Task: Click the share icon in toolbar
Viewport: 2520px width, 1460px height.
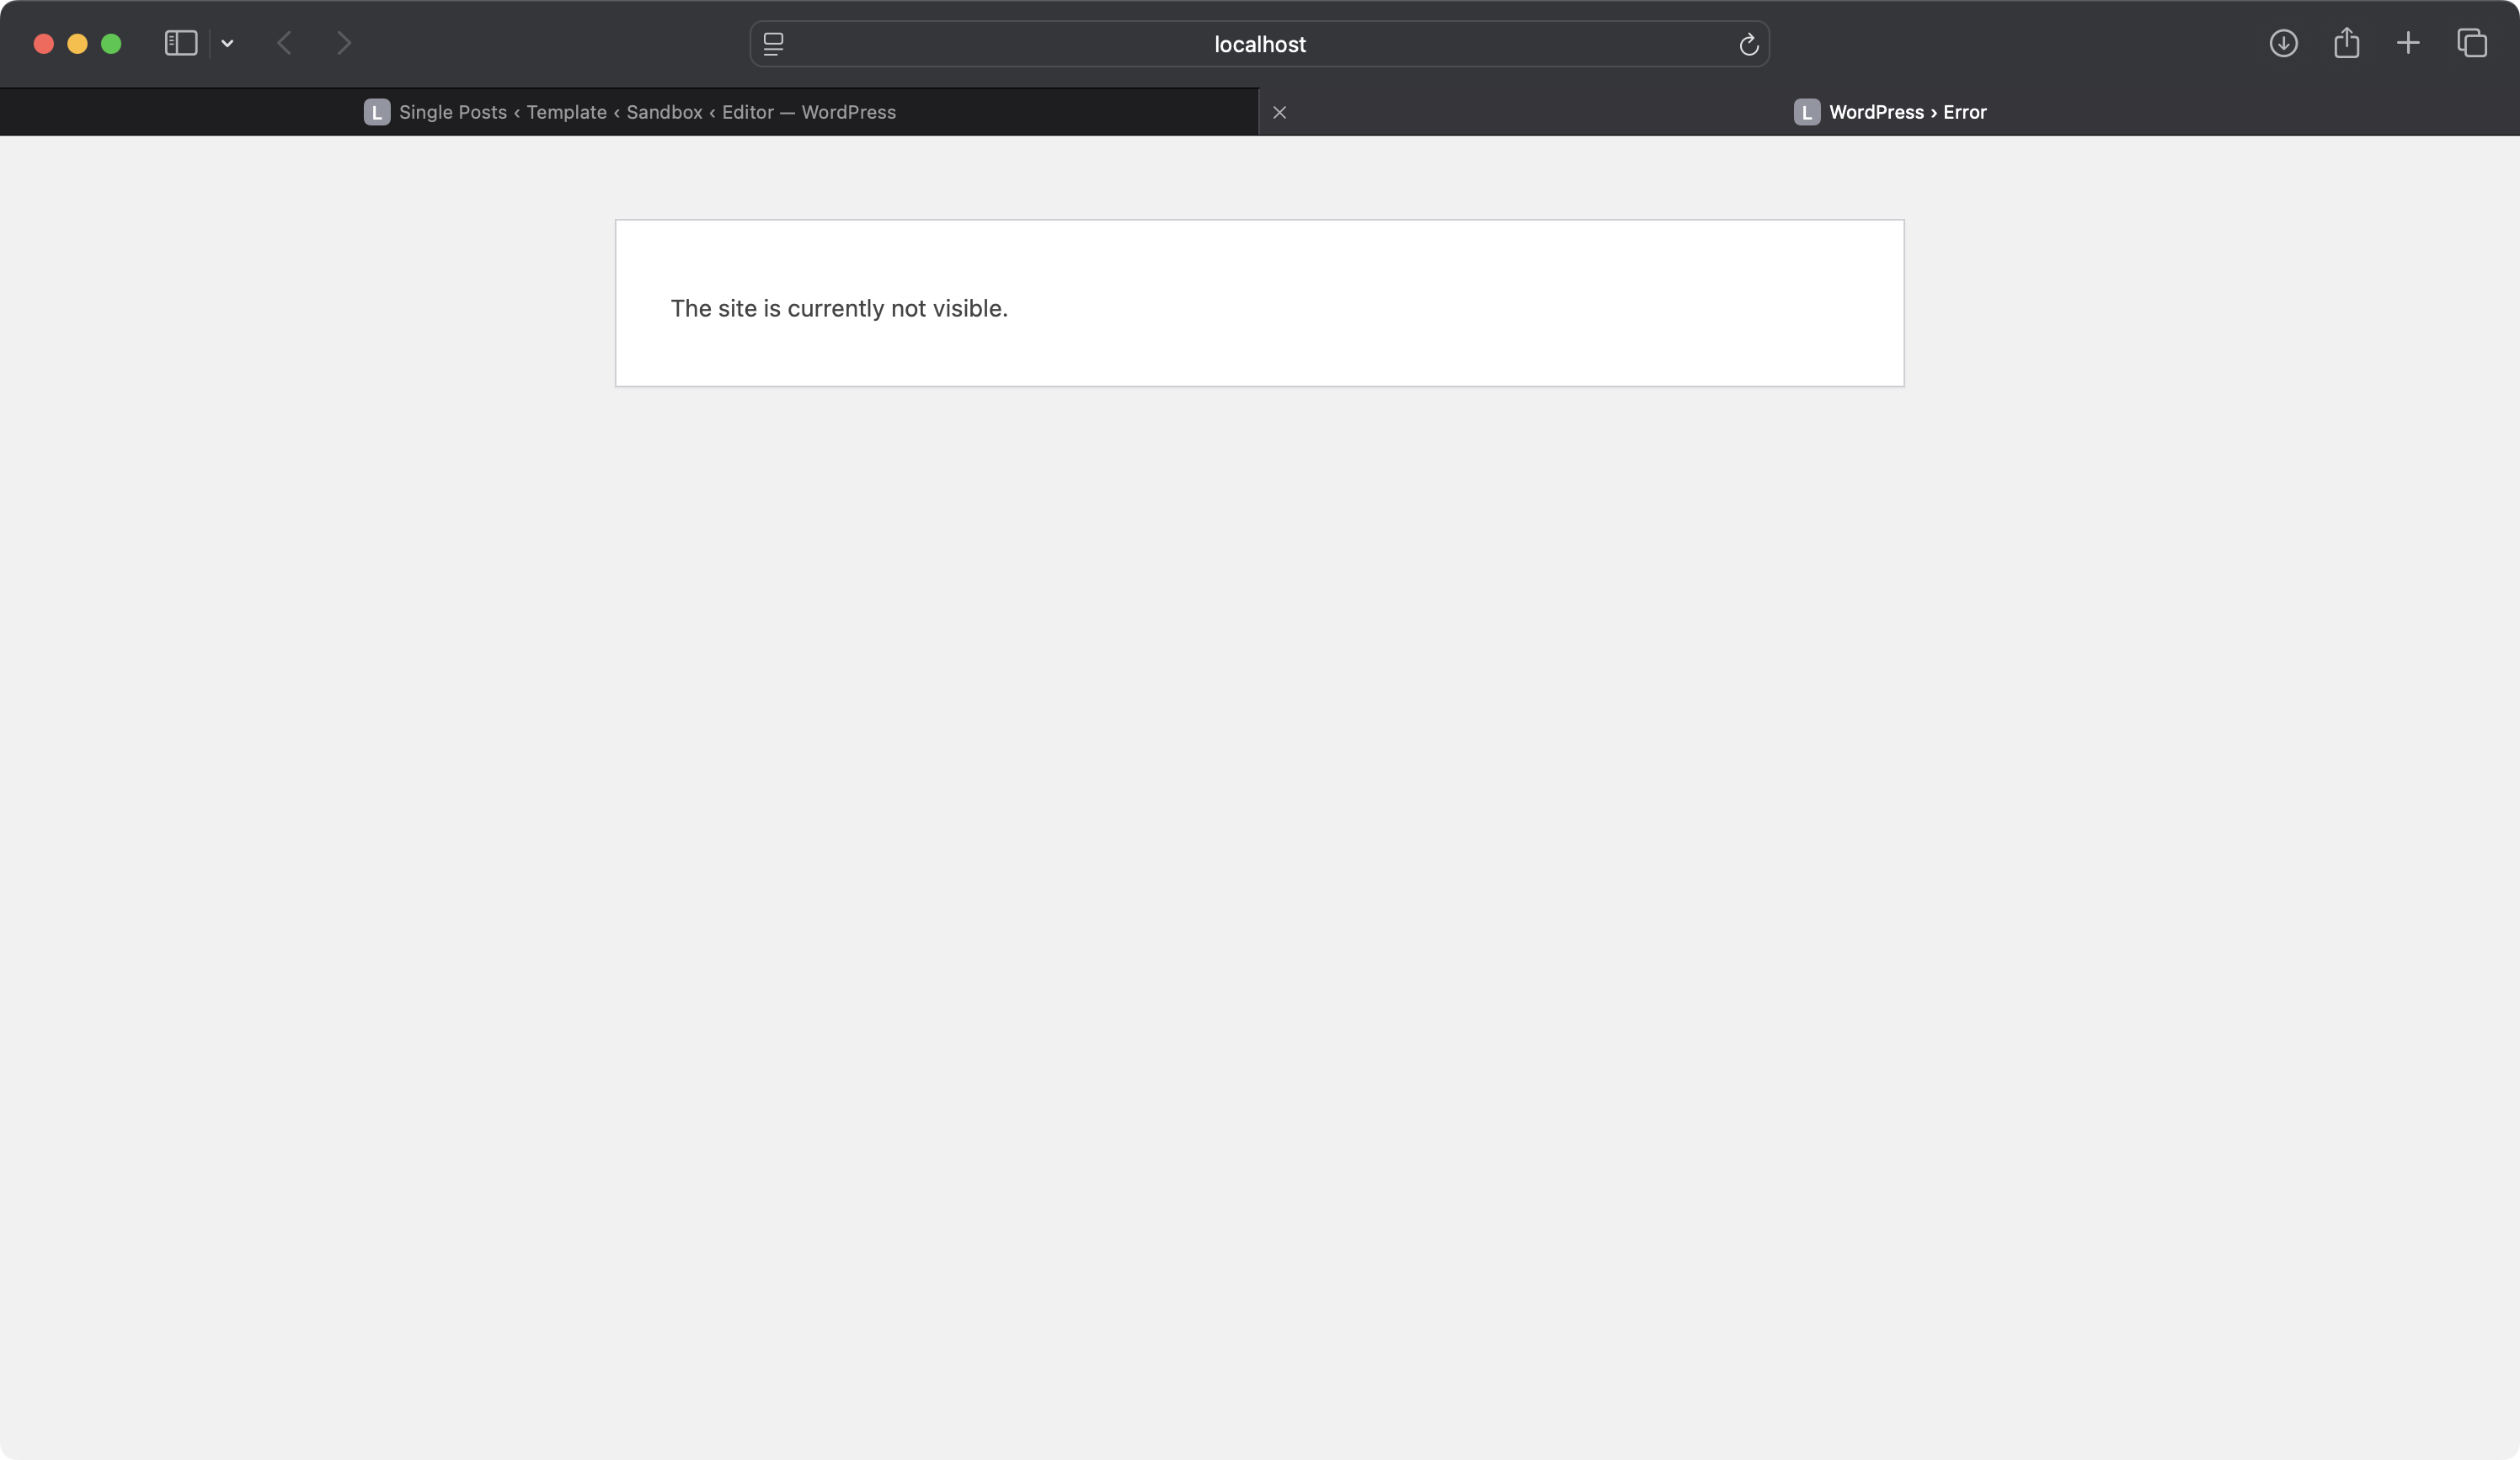Action: [2346, 44]
